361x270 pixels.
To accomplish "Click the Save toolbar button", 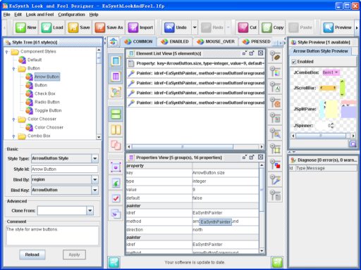I will [79, 27].
